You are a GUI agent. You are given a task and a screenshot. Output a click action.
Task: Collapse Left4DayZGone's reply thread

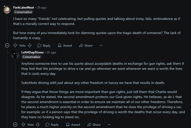pos(15,125)
